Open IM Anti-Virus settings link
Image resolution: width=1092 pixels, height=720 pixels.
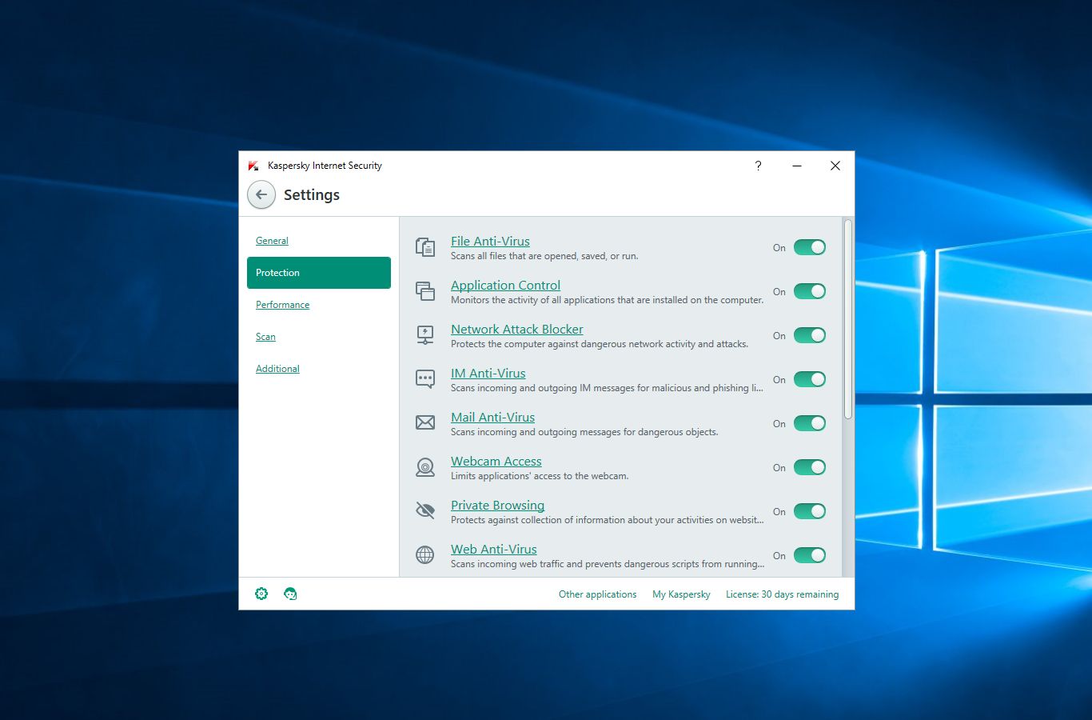(488, 373)
